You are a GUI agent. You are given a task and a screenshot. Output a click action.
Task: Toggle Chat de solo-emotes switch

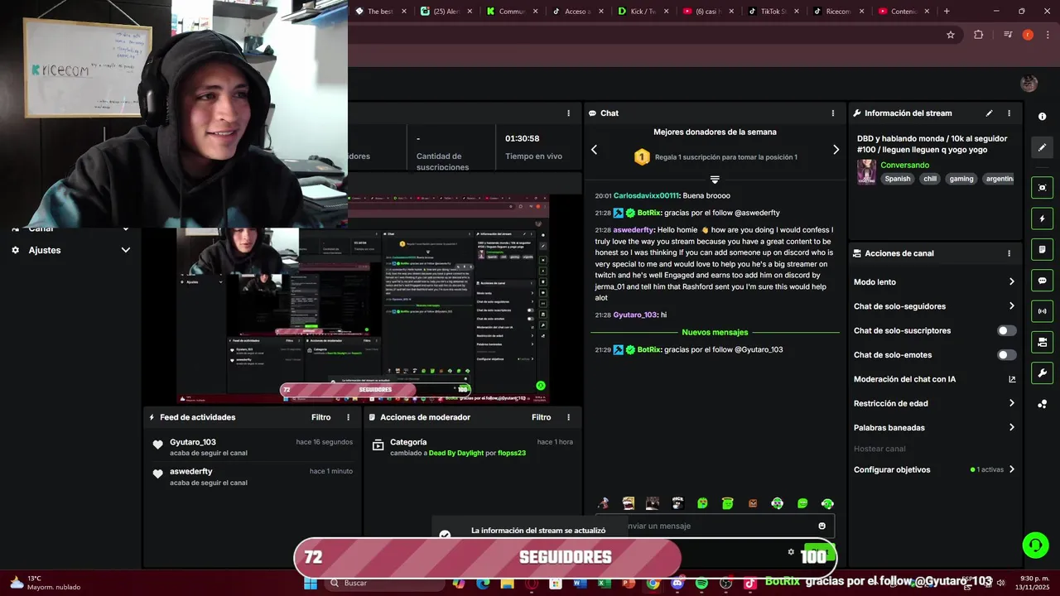(x=1006, y=355)
